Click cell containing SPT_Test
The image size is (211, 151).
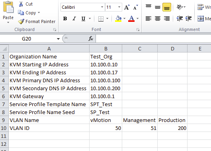coord(106,104)
